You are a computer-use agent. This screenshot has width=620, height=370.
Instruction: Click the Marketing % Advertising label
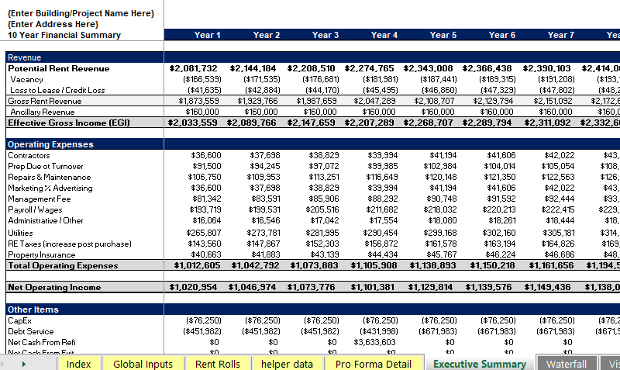click(50, 188)
